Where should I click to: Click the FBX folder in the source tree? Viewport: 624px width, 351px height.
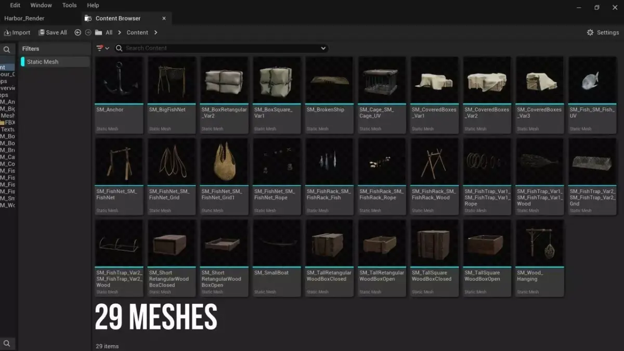coord(8,123)
